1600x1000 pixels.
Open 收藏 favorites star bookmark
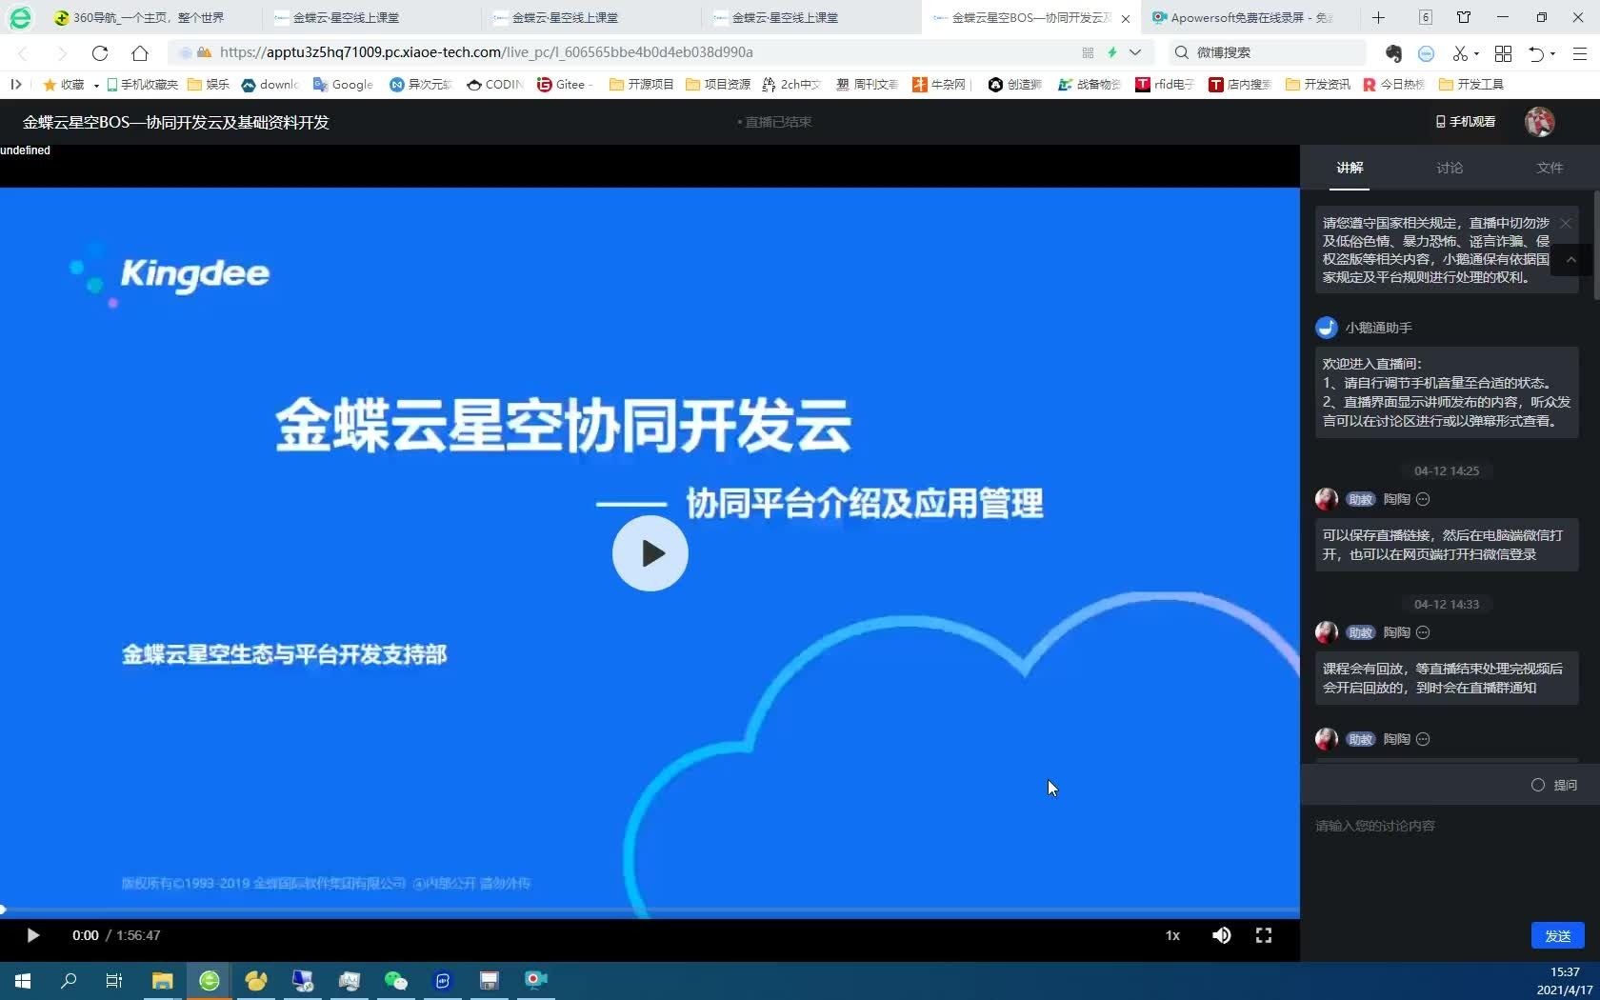coord(63,84)
